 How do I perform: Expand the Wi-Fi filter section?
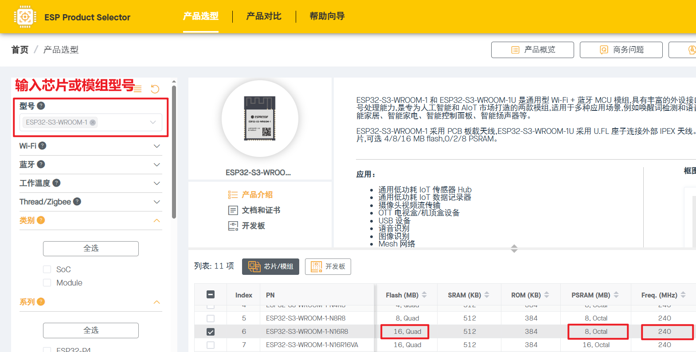click(x=157, y=146)
